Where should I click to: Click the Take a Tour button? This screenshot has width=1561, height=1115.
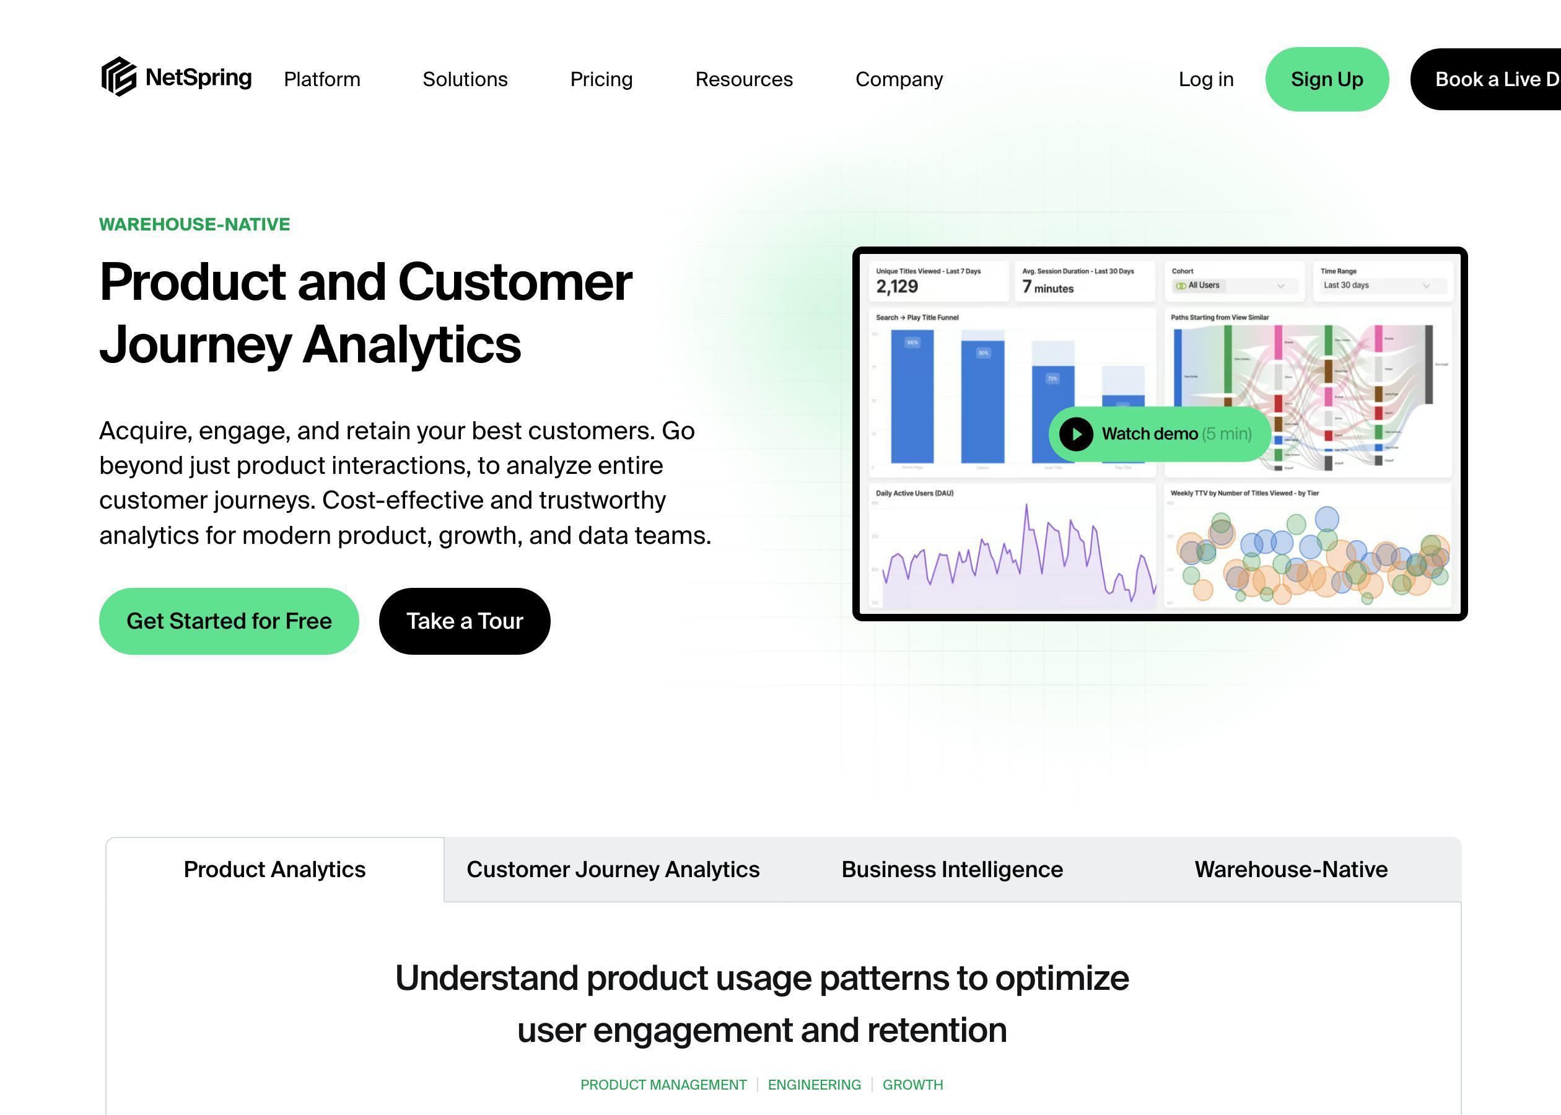coord(465,620)
